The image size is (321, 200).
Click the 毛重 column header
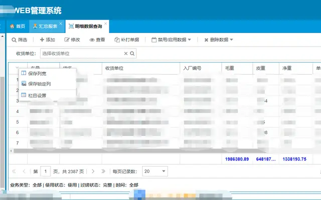[237, 68]
